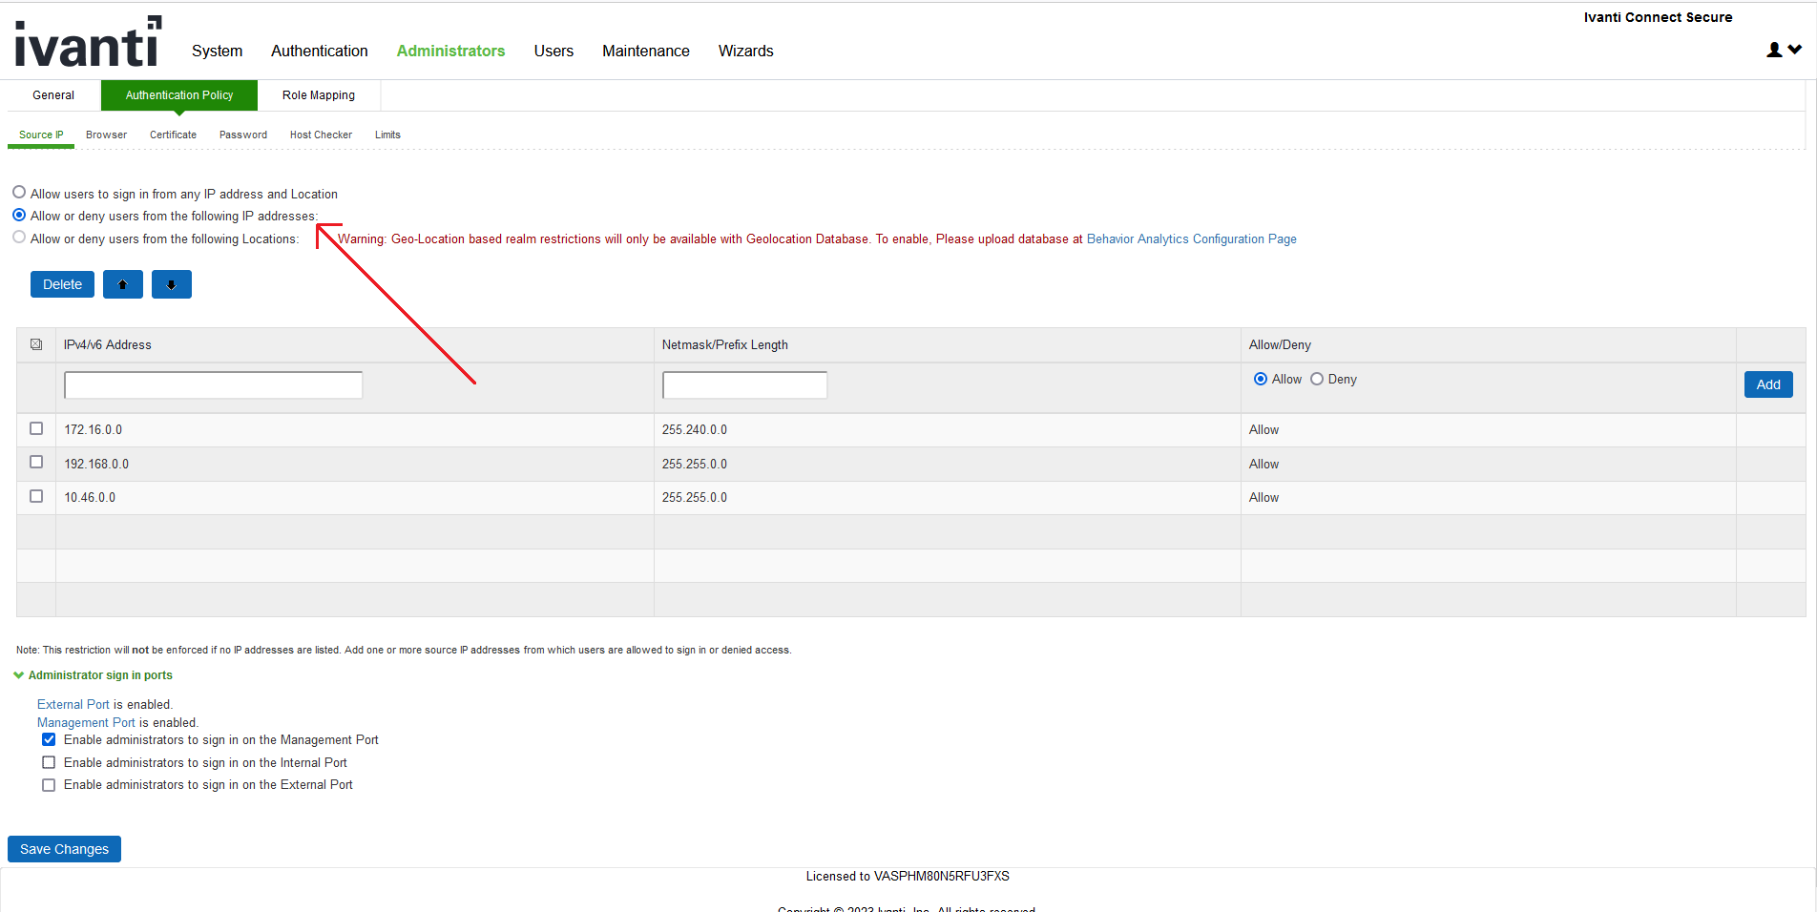The image size is (1817, 912).
Task: Open the Users menu
Action: tap(553, 51)
